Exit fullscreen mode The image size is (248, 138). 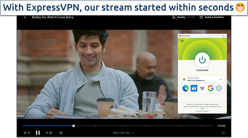click(x=223, y=133)
